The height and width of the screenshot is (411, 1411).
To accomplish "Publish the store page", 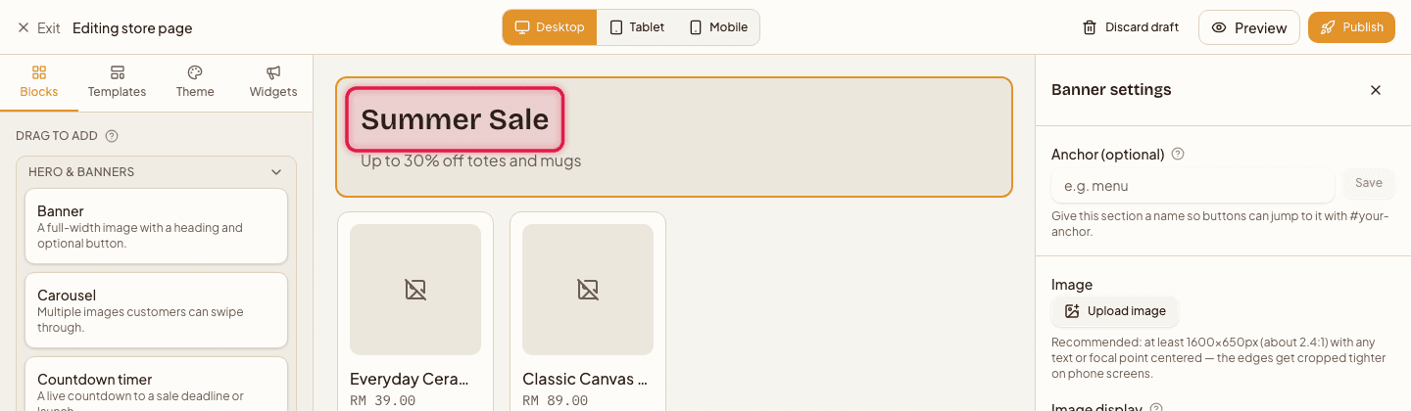I will coord(1351,27).
